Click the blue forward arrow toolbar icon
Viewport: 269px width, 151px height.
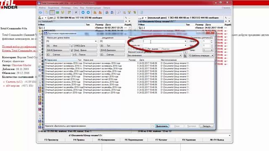tap(88, 13)
